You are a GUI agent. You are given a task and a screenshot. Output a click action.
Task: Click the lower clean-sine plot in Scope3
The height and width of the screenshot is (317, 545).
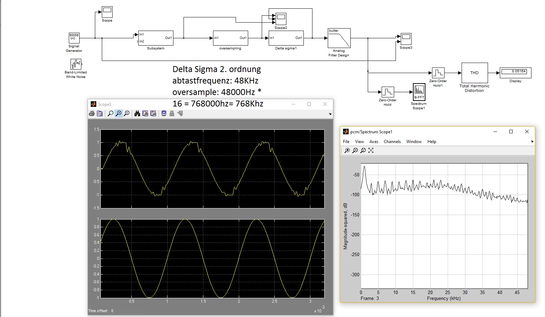212,259
